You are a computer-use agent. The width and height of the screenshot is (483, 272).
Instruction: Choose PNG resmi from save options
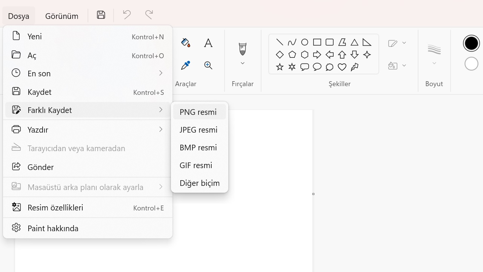click(x=199, y=112)
